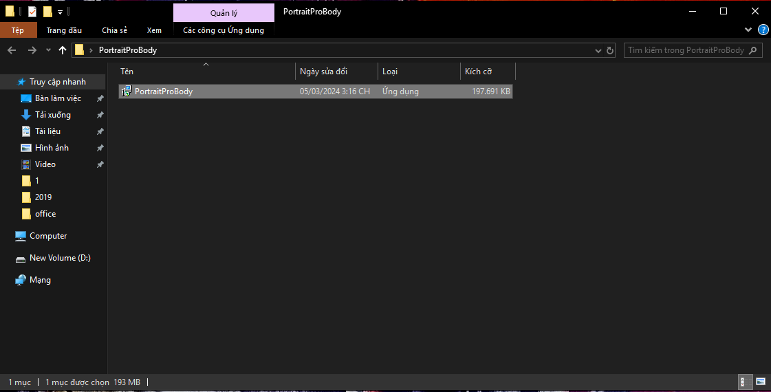Click the PortraitProBody installer file icon
The height and width of the screenshot is (392, 771).
[127, 91]
